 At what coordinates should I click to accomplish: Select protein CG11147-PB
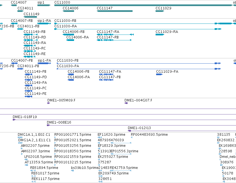[106, 80]
